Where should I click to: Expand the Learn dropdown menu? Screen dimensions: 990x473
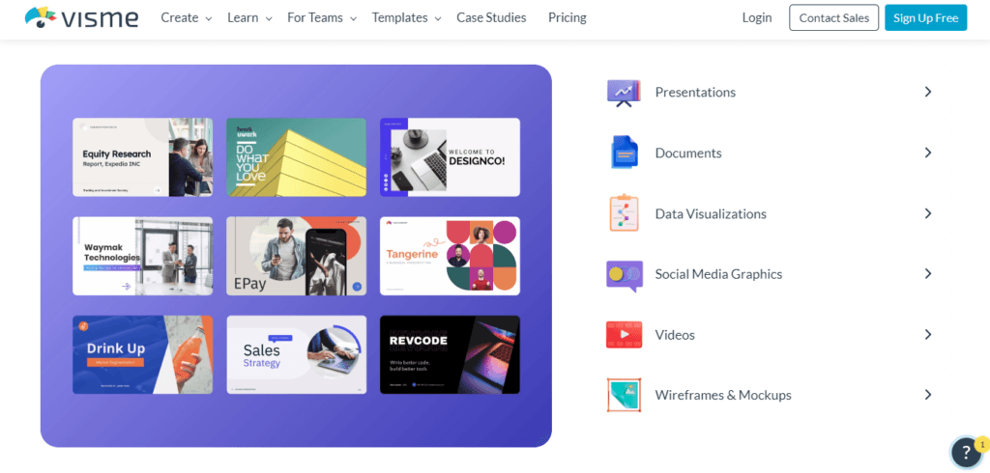point(250,18)
